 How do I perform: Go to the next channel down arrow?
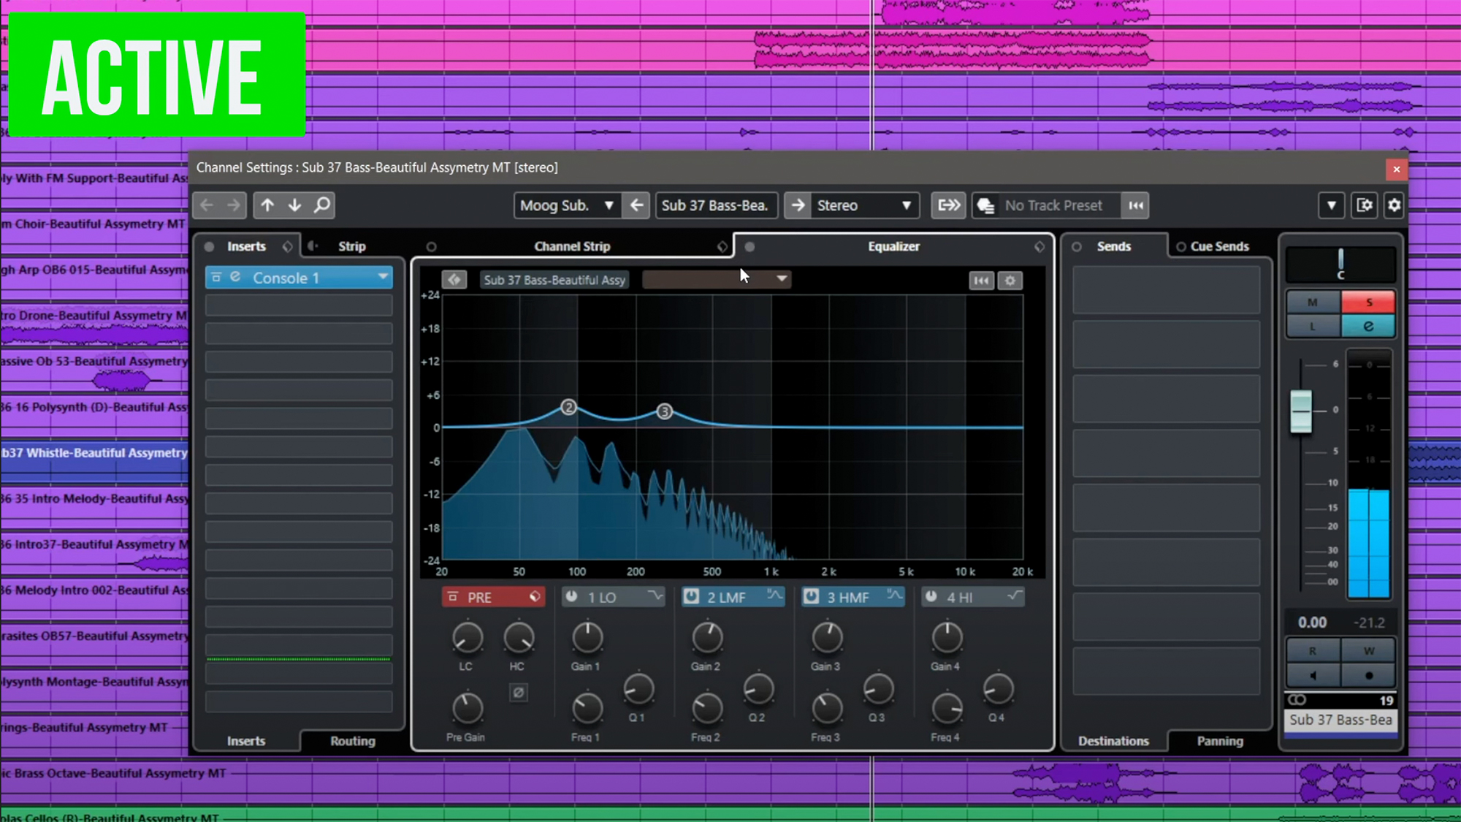coord(294,205)
